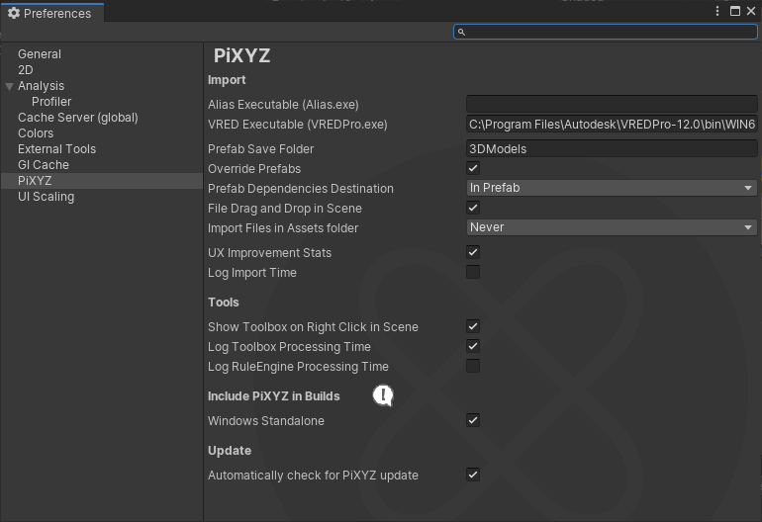Close the Preferences window
This screenshot has height=522, width=762.
751,11
